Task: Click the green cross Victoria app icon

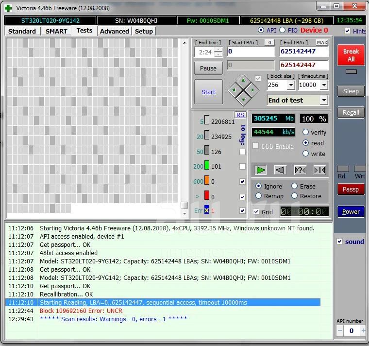Action: (8, 8)
